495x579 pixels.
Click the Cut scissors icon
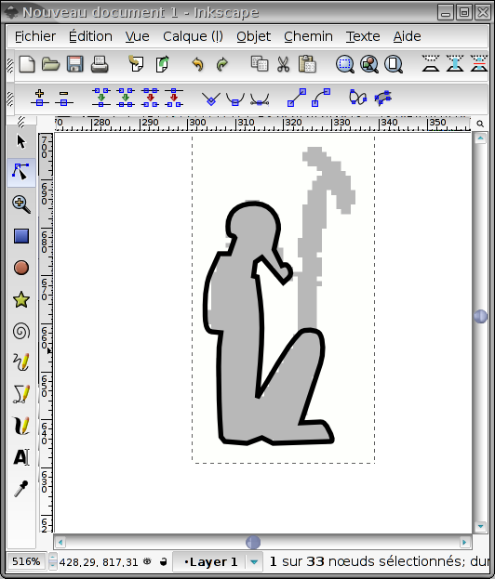click(283, 64)
